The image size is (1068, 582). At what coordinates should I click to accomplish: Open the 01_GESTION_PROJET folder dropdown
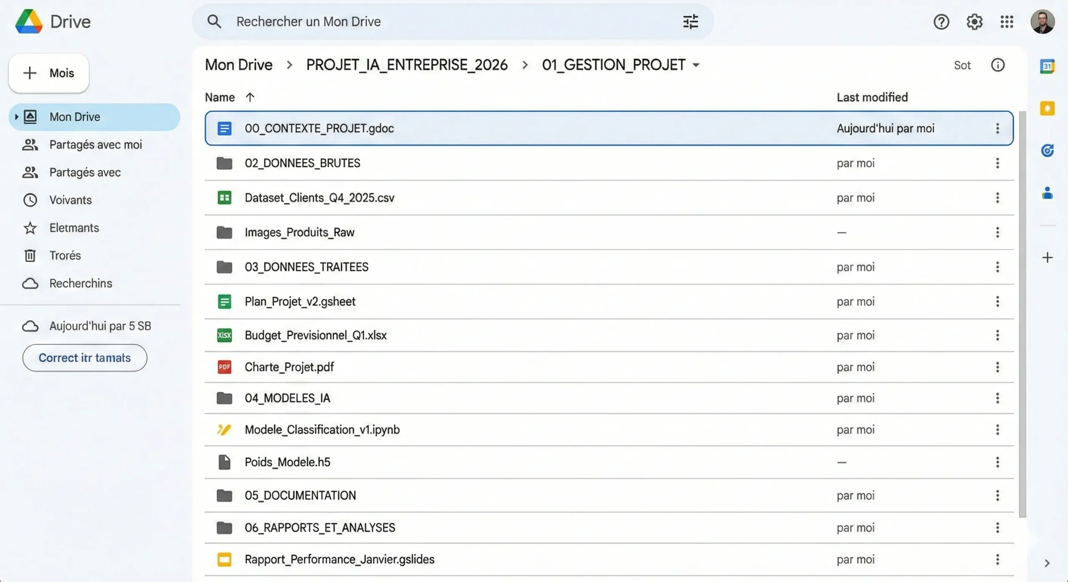[696, 65]
